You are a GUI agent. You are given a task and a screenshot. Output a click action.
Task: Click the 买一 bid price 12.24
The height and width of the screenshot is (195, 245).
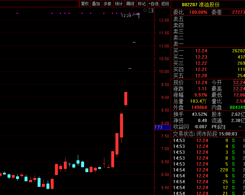click(x=201, y=51)
